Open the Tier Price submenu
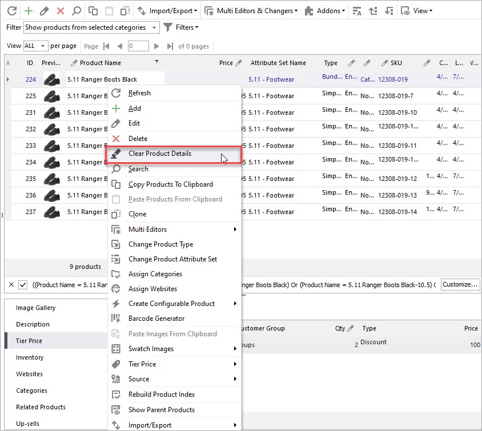Viewport: 482px width, 431px height. (x=174, y=364)
